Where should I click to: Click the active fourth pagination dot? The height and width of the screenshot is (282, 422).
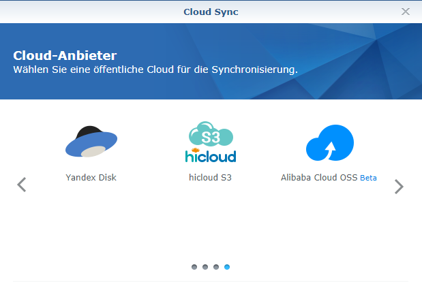tap(227, 267)
